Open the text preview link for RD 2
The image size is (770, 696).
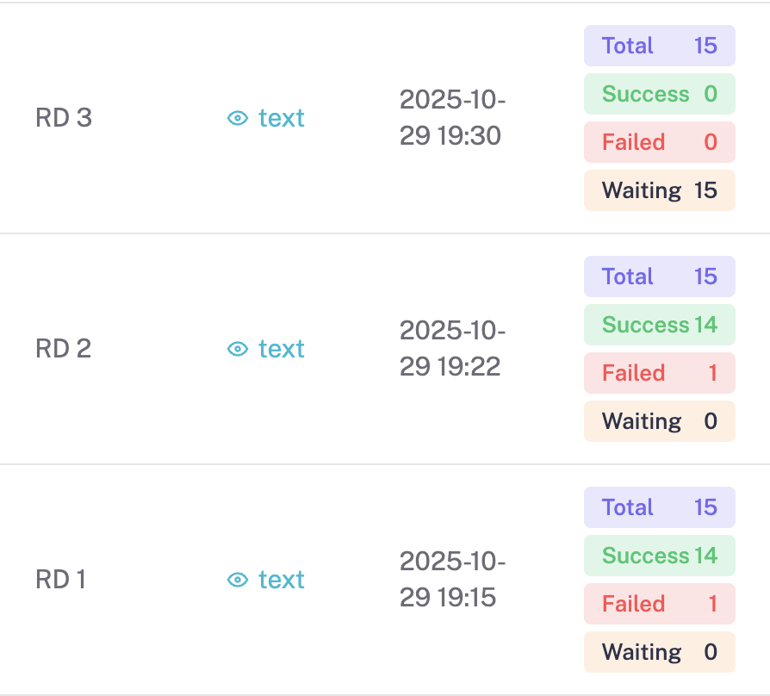pyautogui.click(x=281, y=349)
